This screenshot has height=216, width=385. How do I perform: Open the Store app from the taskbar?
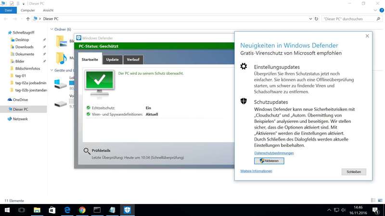(52, 210)
